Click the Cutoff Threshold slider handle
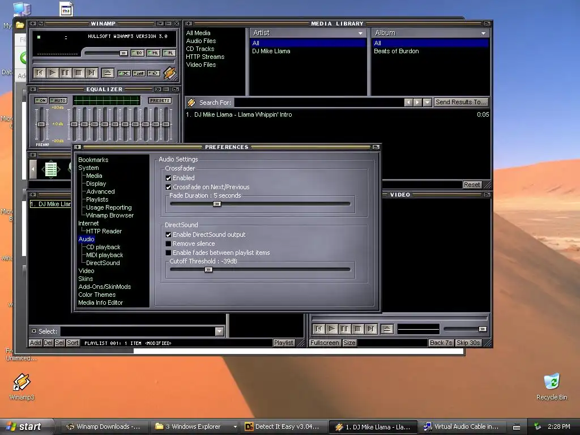The width and height of the screenshot is (580, 435). coord(208,270)
